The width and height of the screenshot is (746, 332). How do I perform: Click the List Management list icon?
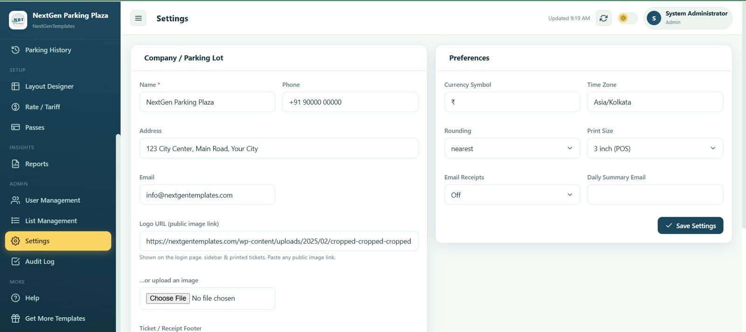(x=15, y=221)
